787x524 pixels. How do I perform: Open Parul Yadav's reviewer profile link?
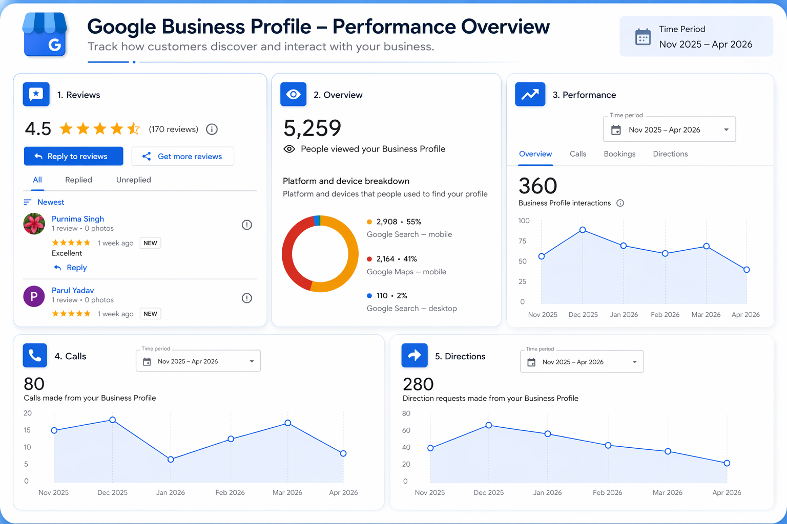tap(73, 291)
